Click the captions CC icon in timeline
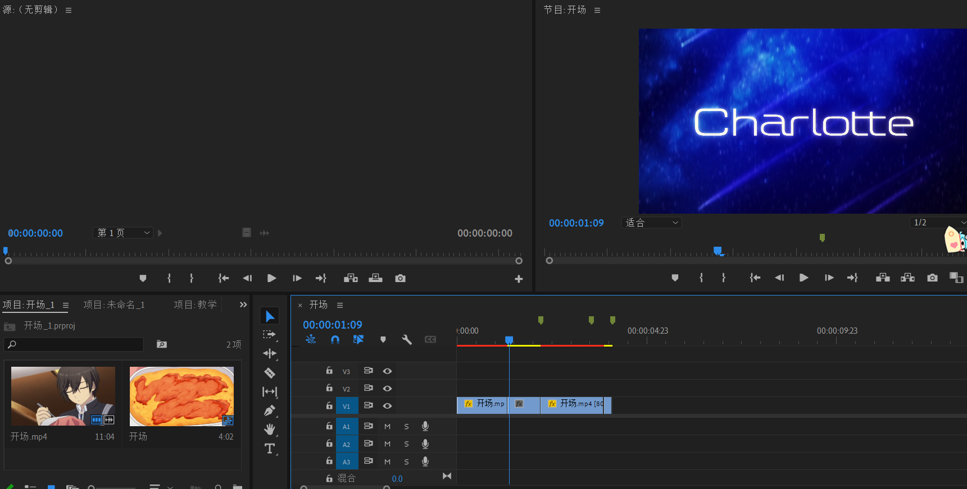967x489 pixels. point(430,339)
